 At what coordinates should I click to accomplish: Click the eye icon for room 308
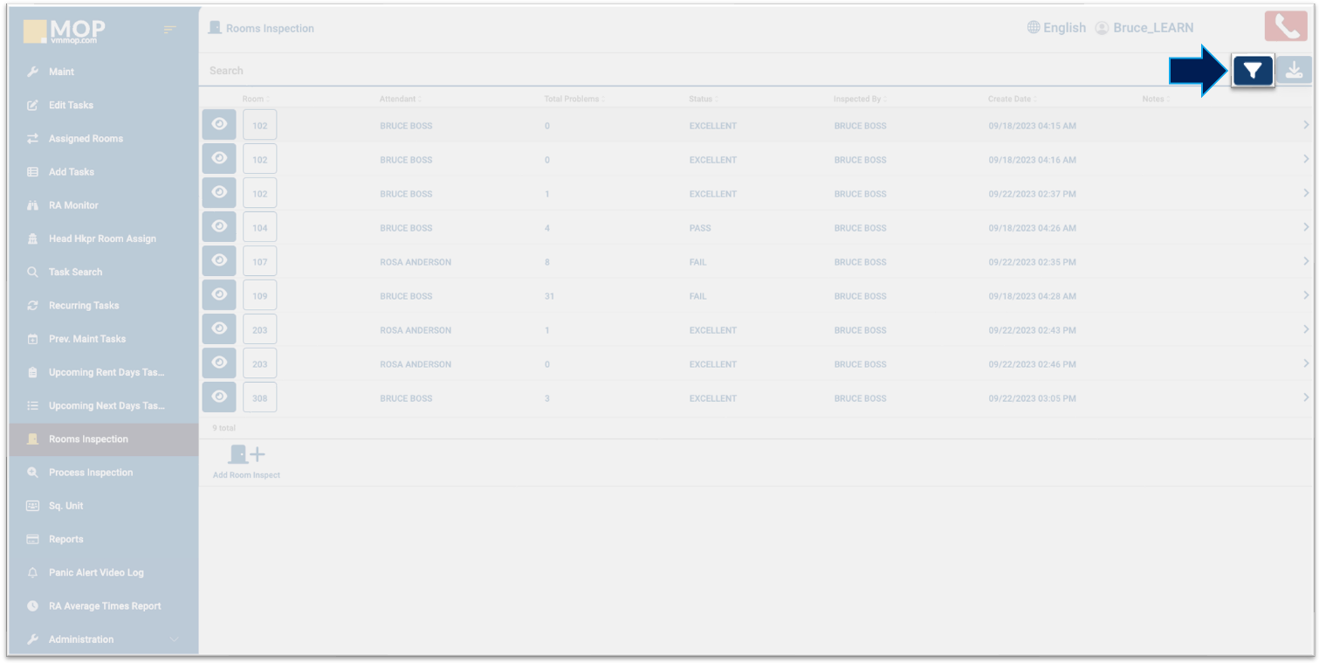(219, 397)
